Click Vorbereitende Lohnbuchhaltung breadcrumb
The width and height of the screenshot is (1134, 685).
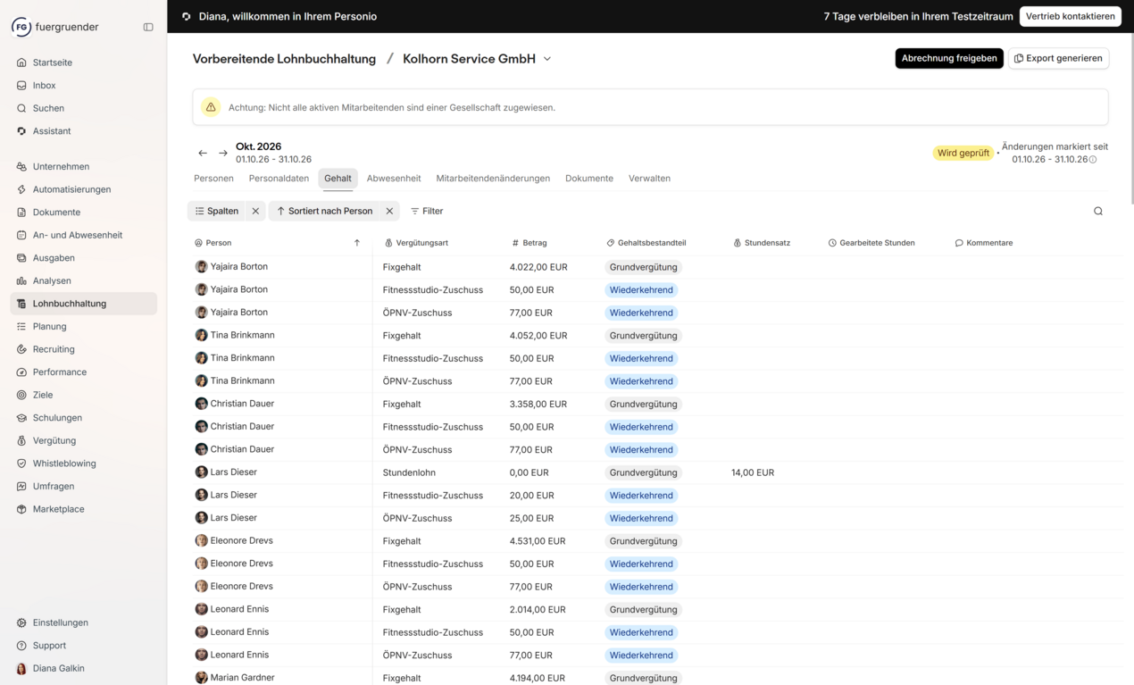284,59
